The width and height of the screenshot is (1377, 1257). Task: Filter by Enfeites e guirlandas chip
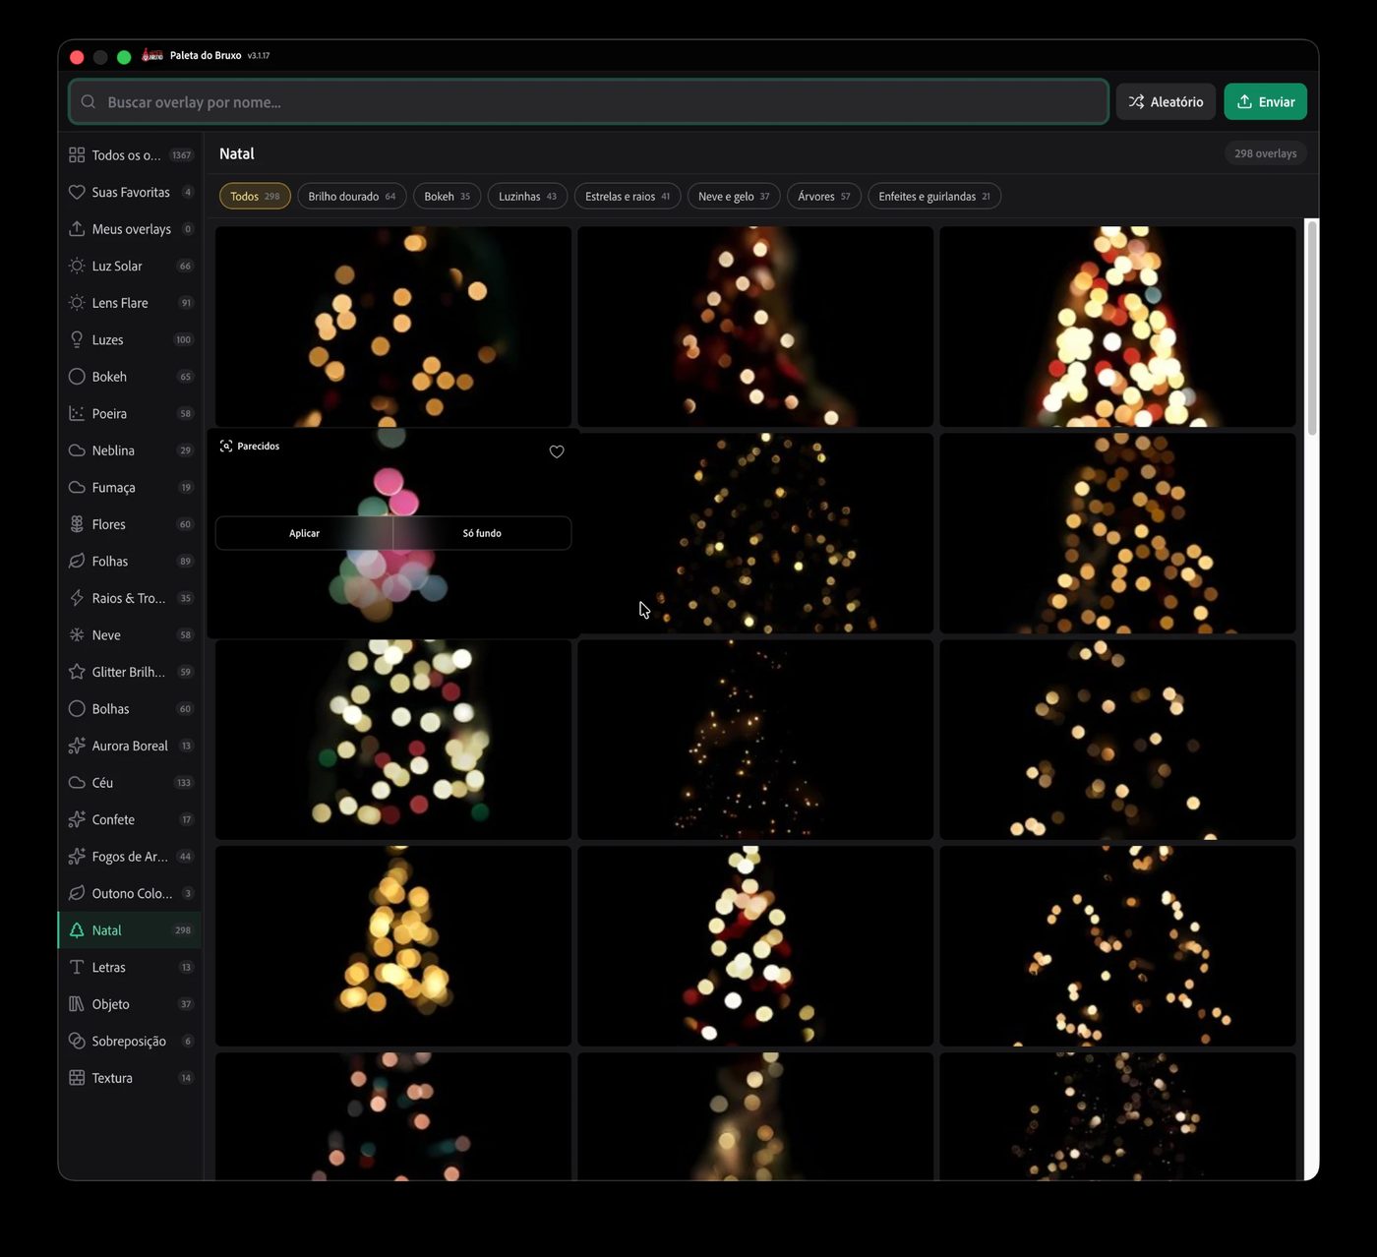point(934,197)
